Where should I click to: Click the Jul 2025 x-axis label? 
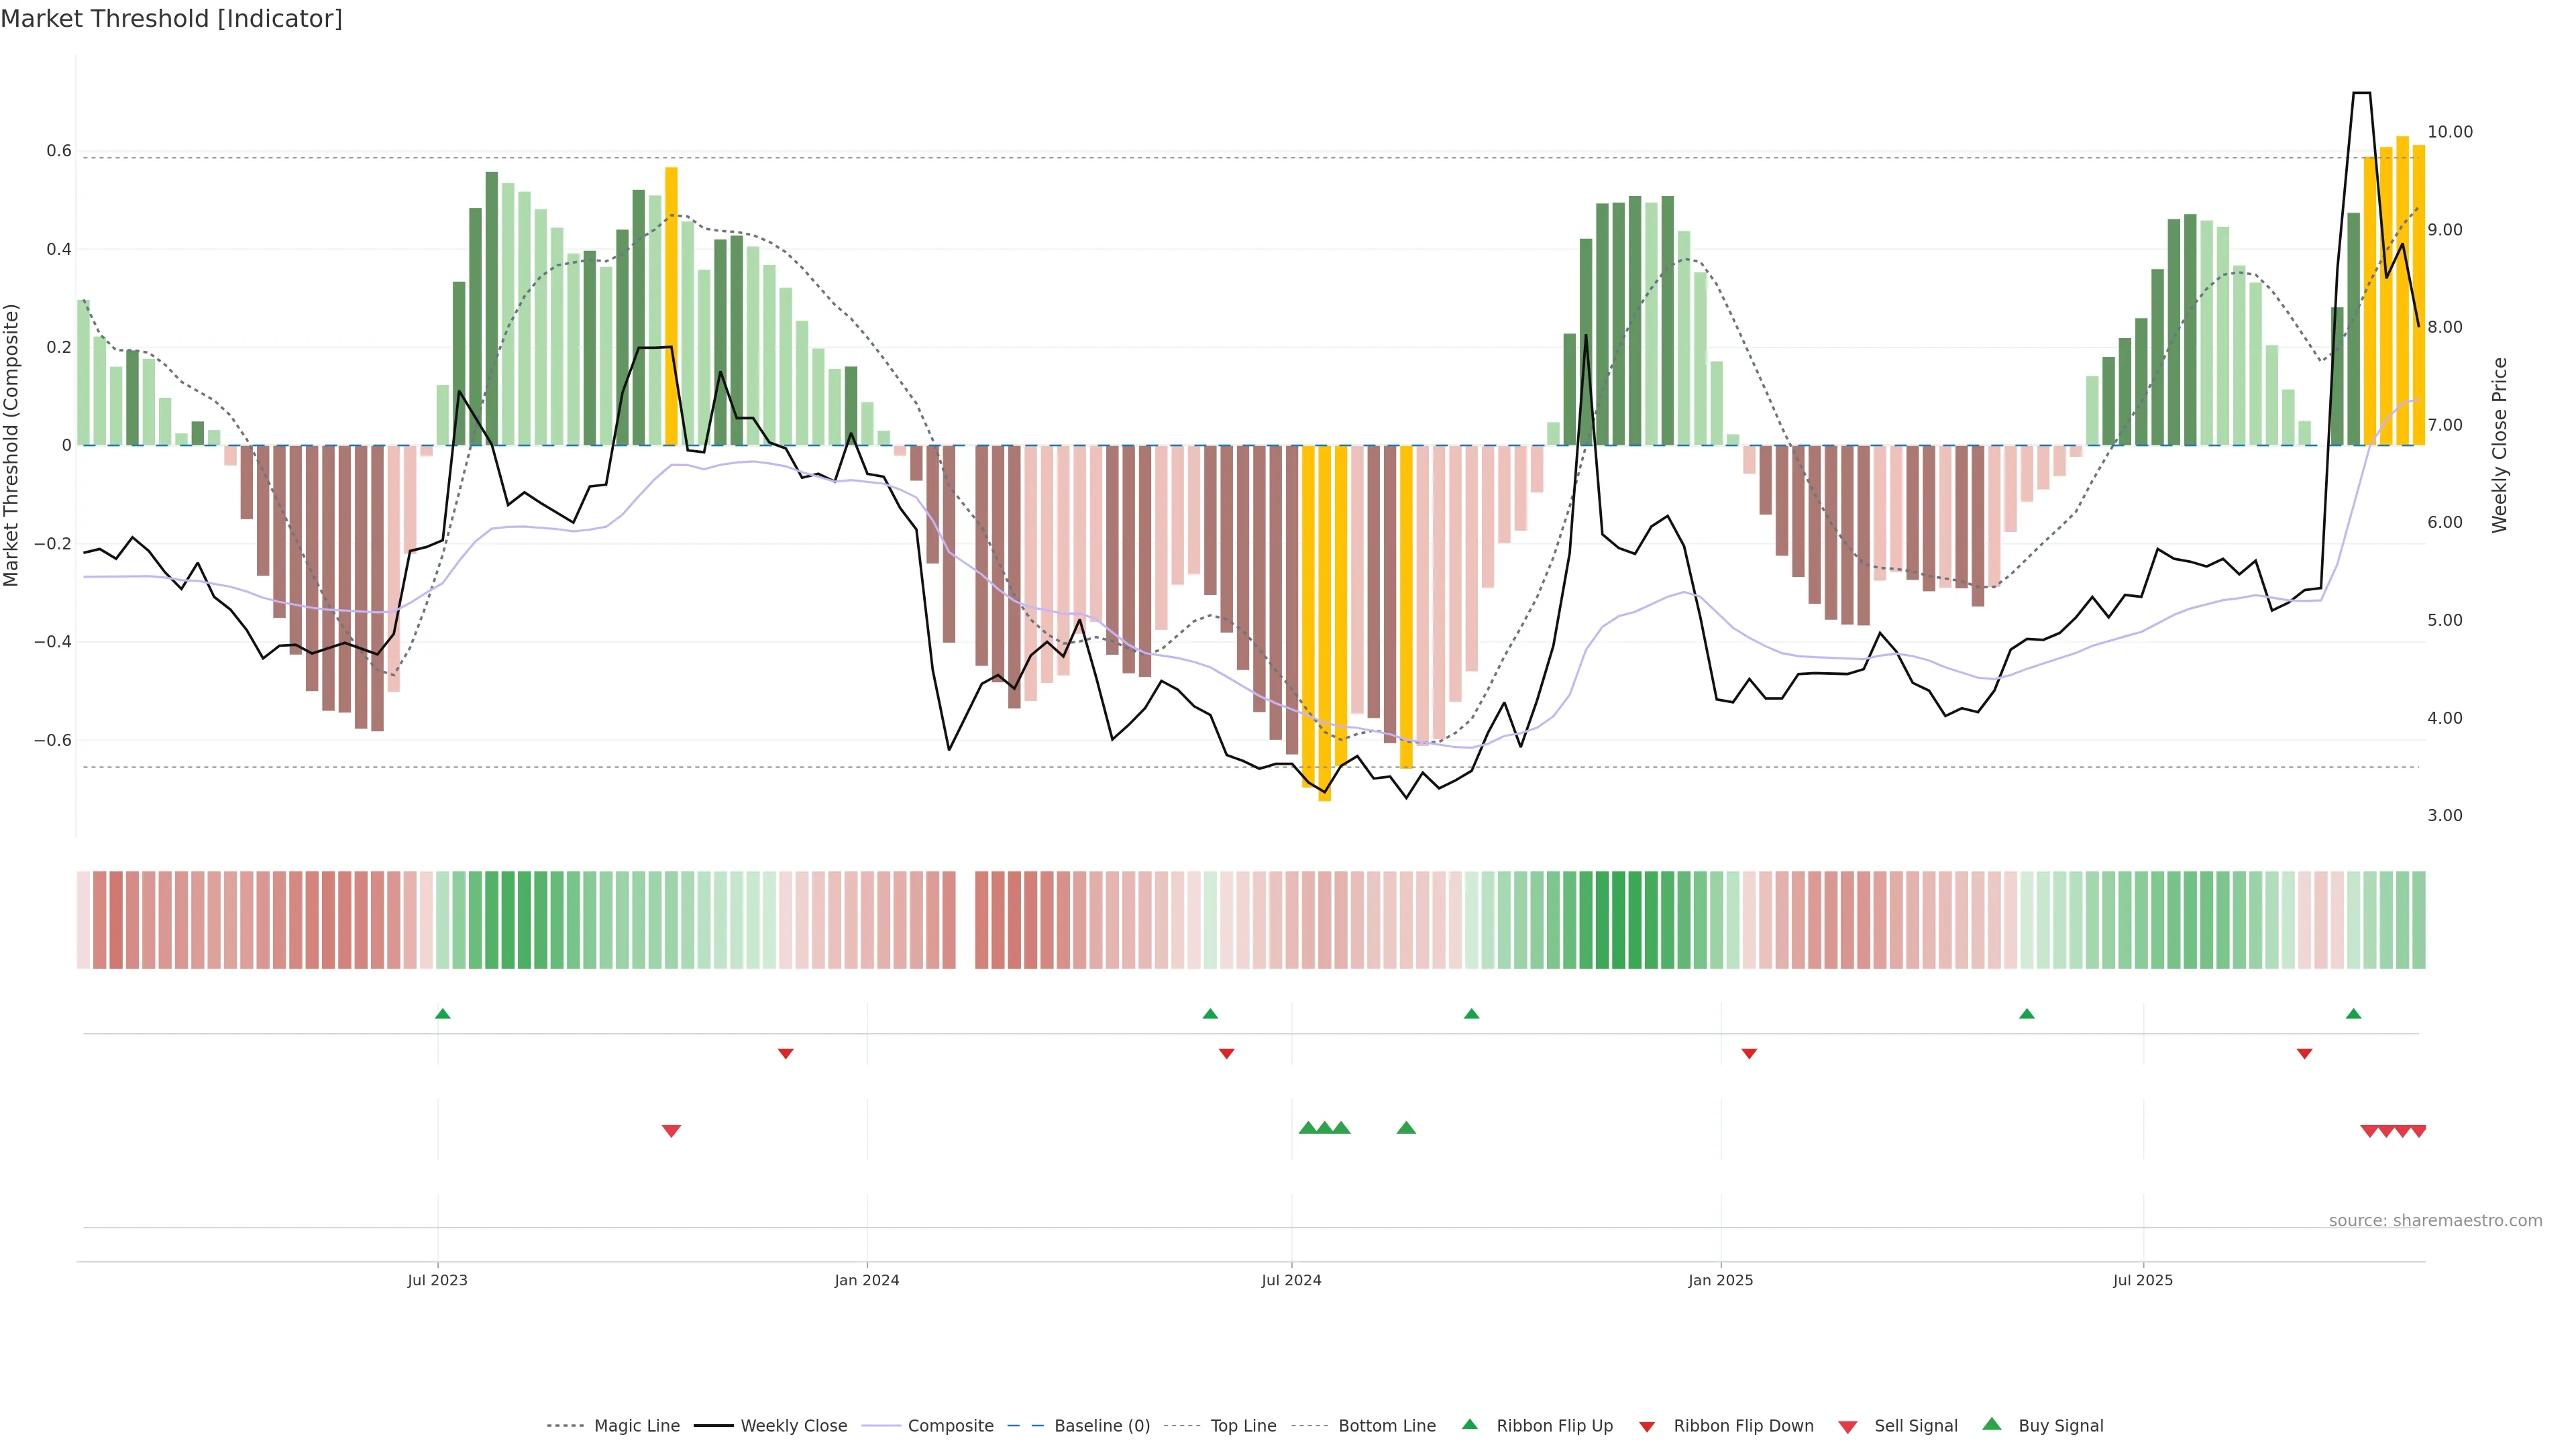click(2143, 1280)
